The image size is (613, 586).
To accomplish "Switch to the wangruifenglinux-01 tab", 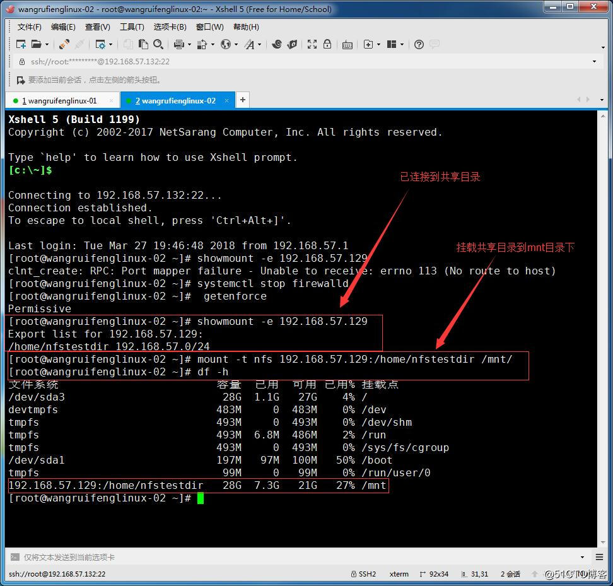I will [62, 100].
